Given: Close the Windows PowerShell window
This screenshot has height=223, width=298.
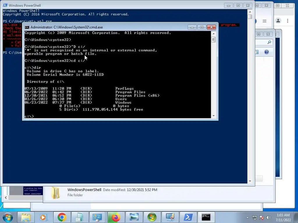Looking at the screenshot, I should [x=248, y=6].
